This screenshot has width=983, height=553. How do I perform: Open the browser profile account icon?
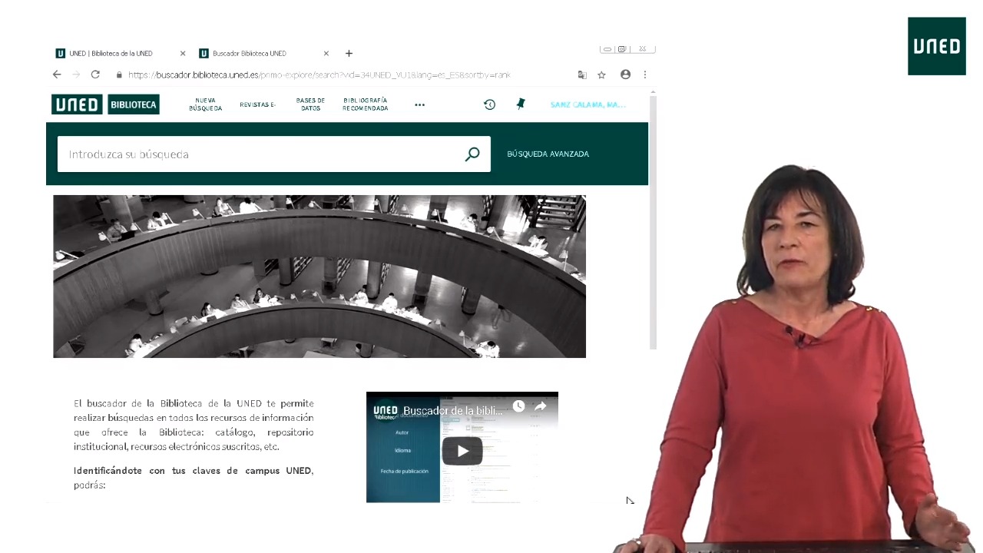(x=625, y=75)
